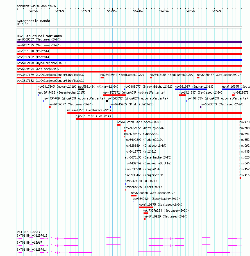Click the 8q11.21 cytoband label

pyautogui.click(x=23, y=24)
